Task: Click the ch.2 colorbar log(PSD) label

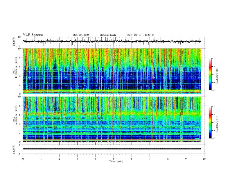Action: point(218,124)
